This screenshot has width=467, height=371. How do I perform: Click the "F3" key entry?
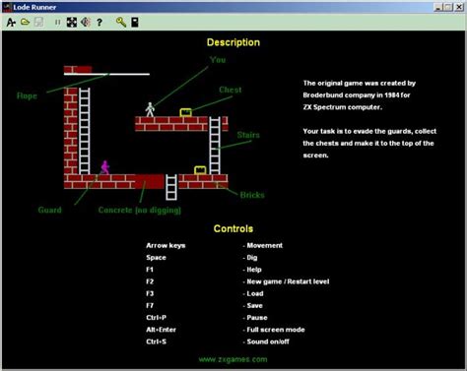tap(150, 293)
